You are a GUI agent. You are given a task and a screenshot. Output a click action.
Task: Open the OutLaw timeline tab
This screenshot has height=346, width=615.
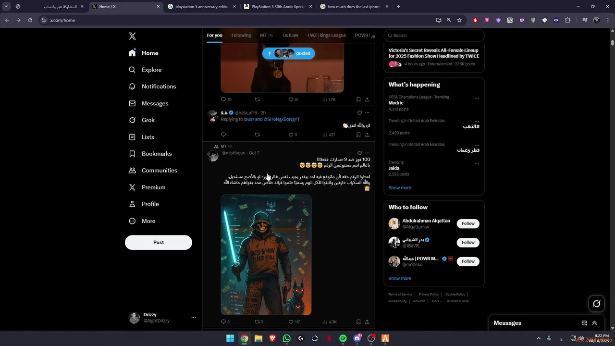(x=290, y=35)
